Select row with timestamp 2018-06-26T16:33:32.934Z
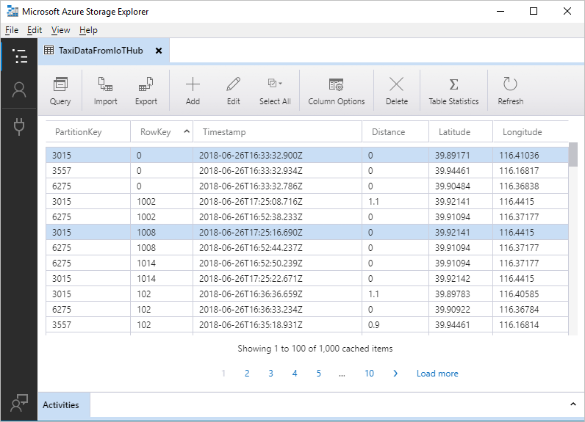 307,170
